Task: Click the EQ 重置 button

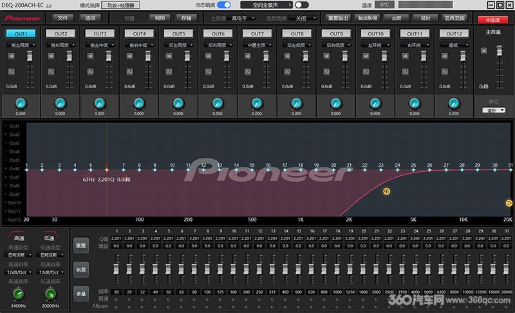Action: click(x=81, y=245)
